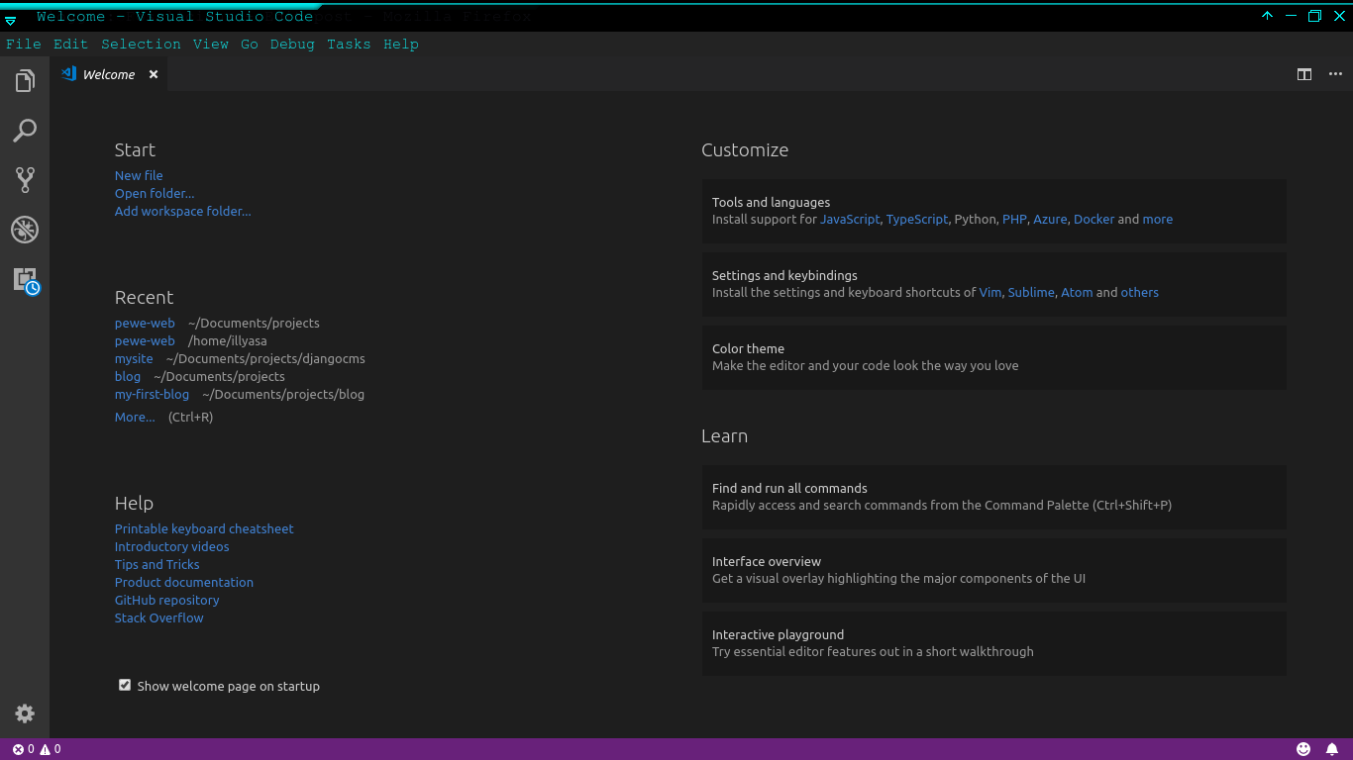Click the keep-above arrow in title bar
Screen dimensions: 1353x760
pyautogui.click(x=1267, y=16)
